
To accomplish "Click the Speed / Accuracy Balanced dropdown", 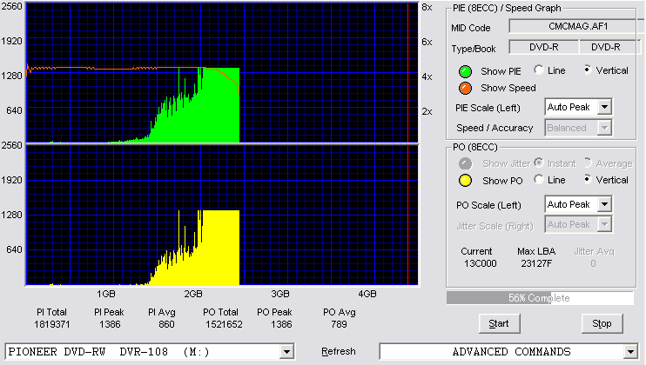I will [x=578, y=128].
